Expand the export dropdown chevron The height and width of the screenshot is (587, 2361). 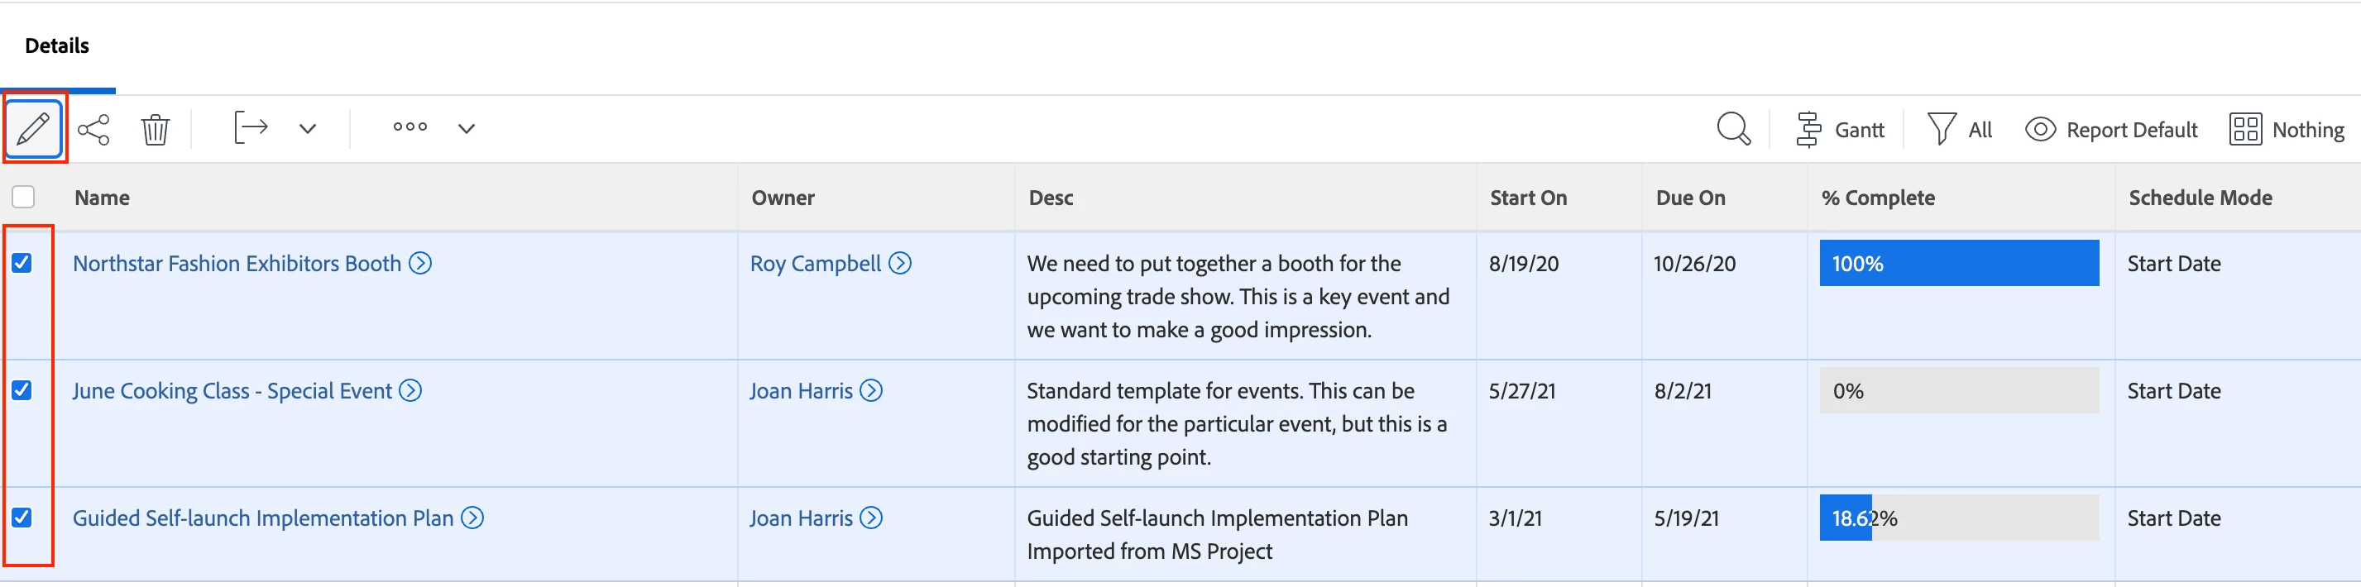click(x=308, y=129)
